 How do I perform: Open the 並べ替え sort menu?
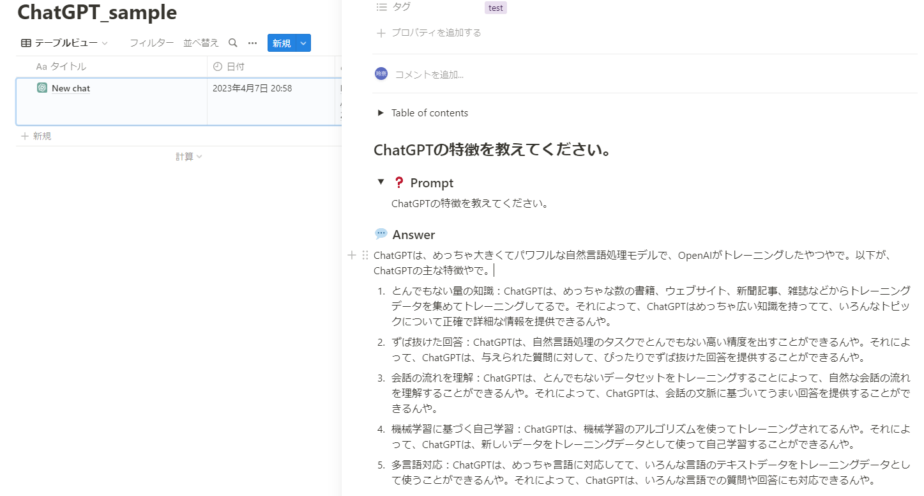(201, 43)
